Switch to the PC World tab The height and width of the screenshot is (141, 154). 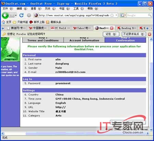pos(60,28)
